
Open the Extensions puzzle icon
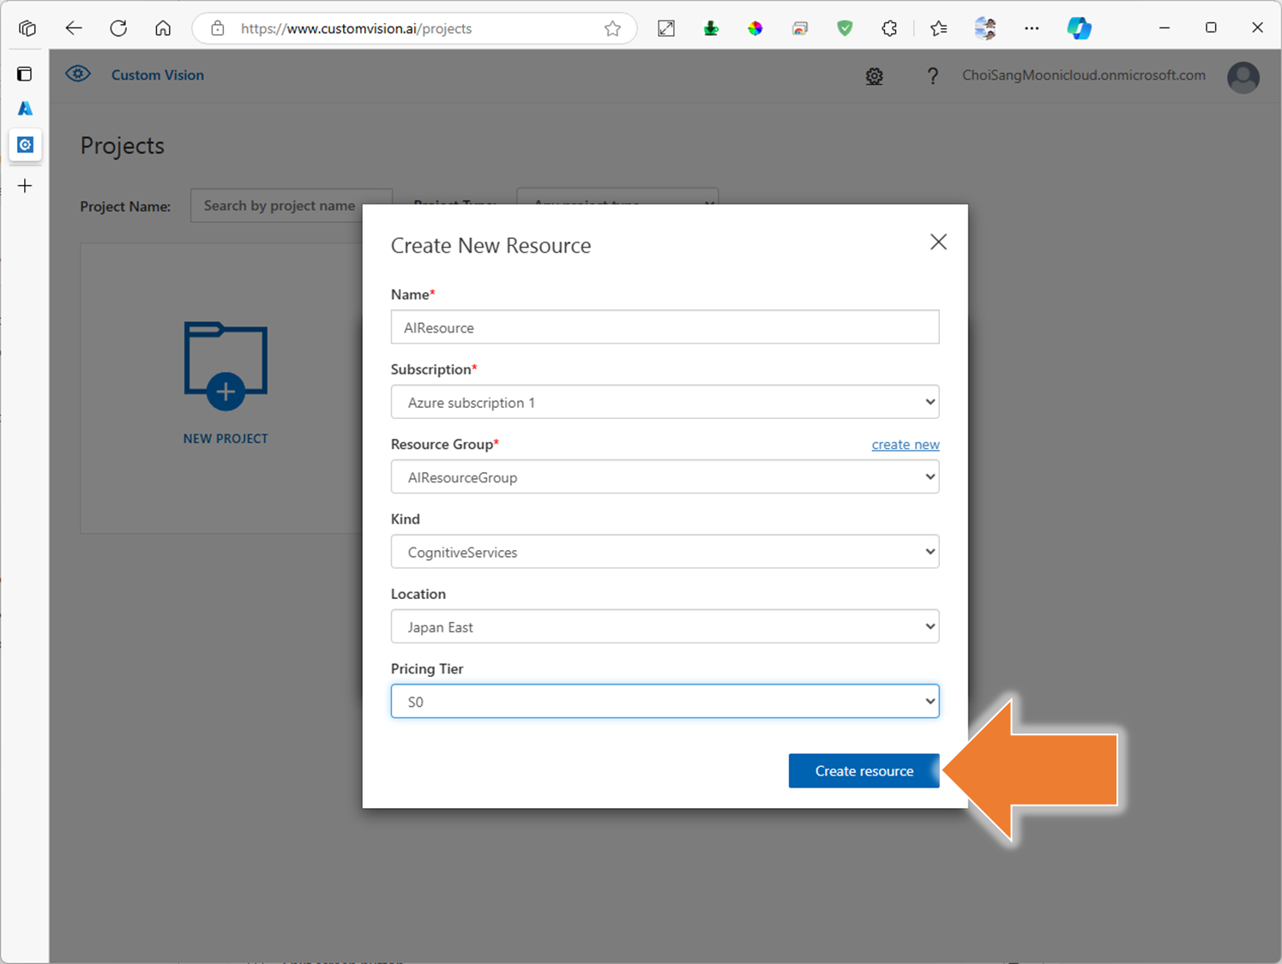coord(889,28)
